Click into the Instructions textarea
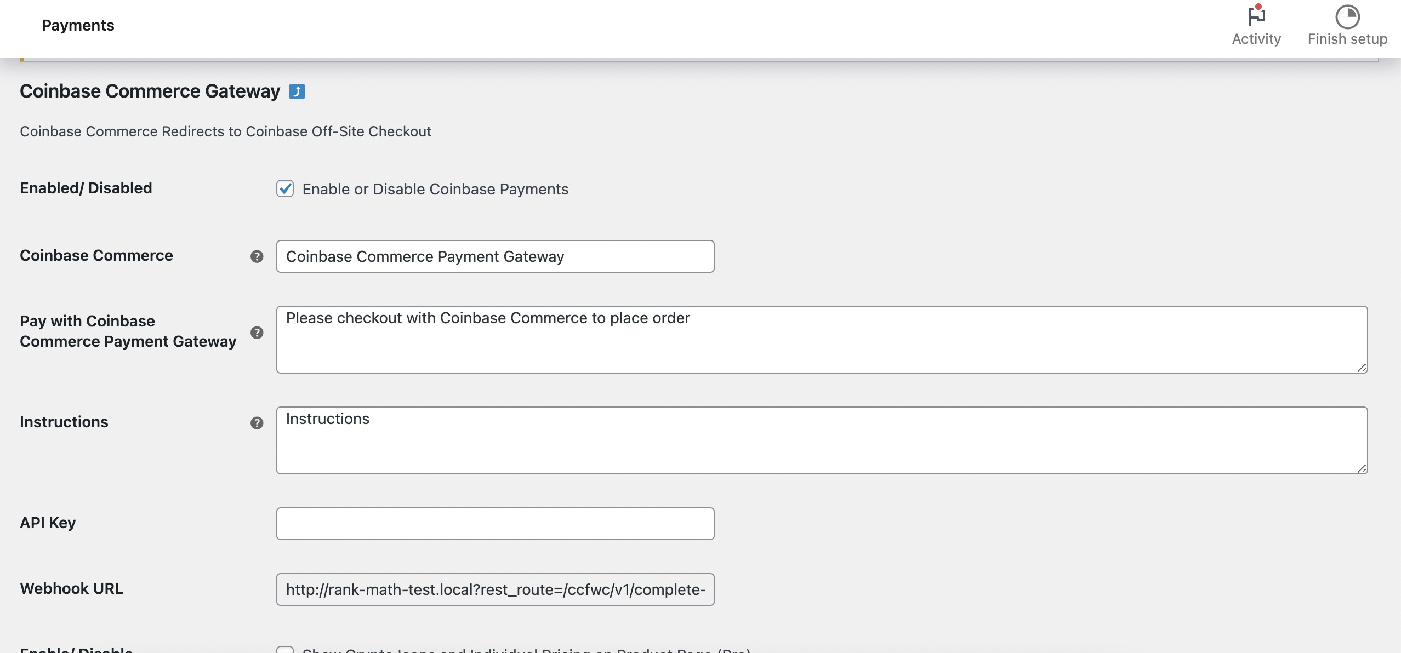 tap(822, 440)
